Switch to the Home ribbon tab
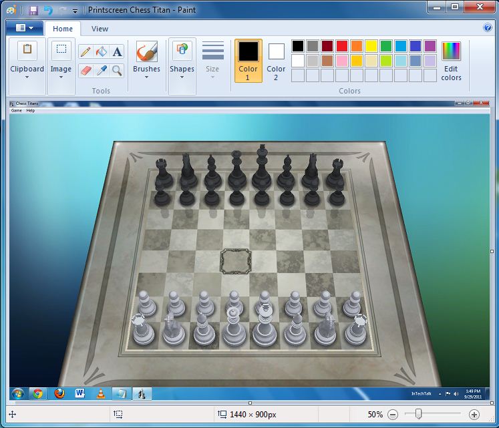 [x=63, y=29]
